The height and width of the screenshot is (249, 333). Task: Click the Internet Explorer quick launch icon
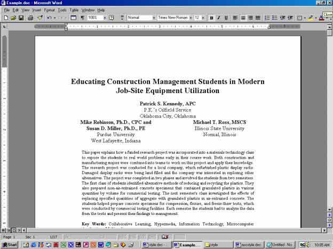34,245
